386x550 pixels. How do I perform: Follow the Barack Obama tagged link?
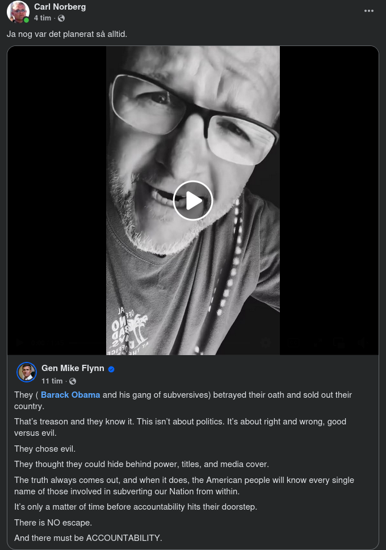(70, 394)
